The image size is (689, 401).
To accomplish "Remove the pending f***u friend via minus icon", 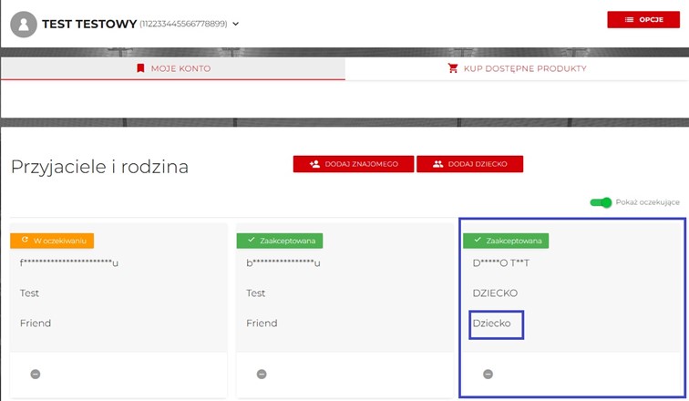I will pos(35,374).
